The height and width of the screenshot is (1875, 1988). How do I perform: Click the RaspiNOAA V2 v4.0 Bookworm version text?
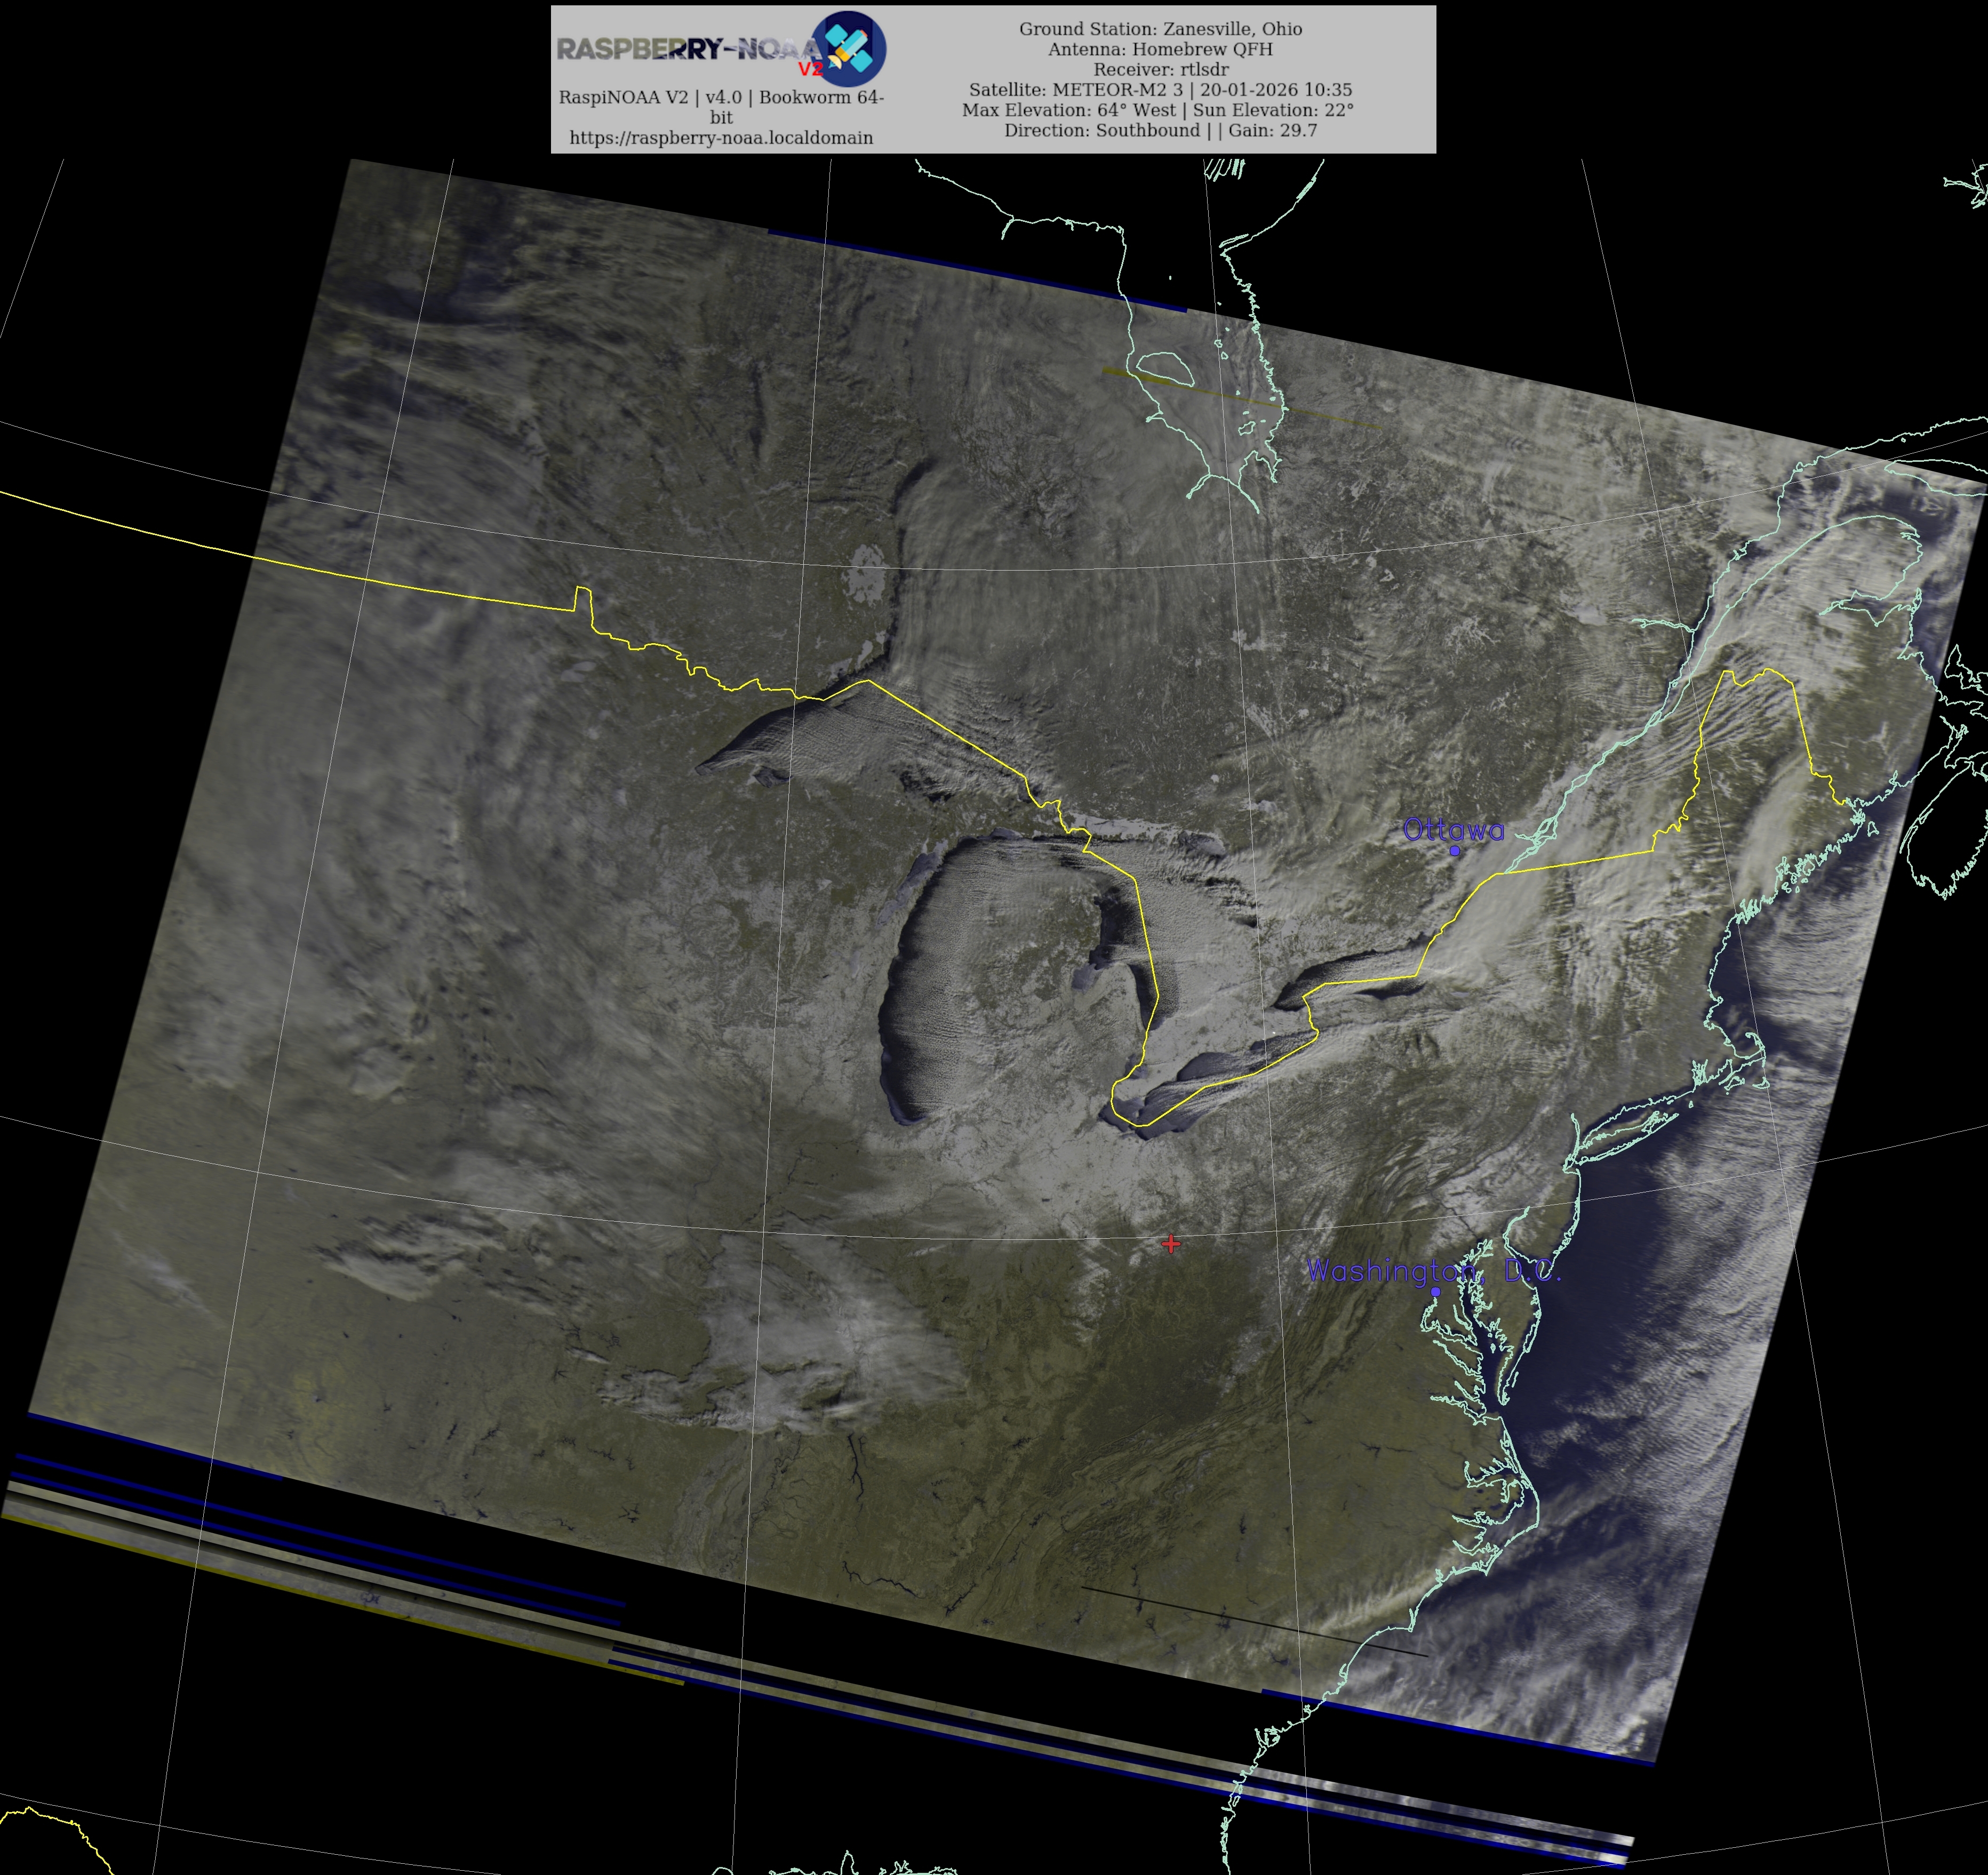click(721, 98)
